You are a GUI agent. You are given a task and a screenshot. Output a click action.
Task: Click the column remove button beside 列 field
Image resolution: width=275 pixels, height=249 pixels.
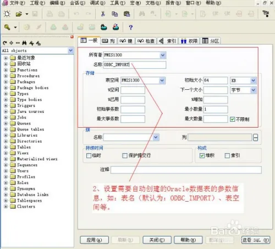[255, 137]
